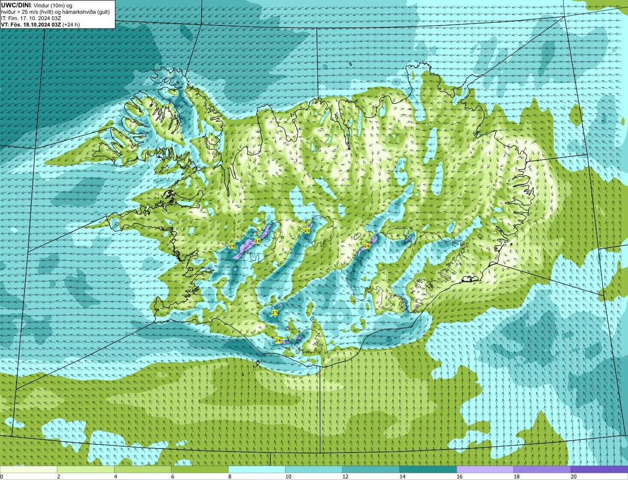Click the scale value 12 on color bar

pyautogui.click(x=345, y=477)
